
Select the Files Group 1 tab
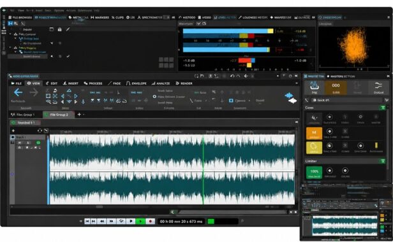(x=23, y=115)
